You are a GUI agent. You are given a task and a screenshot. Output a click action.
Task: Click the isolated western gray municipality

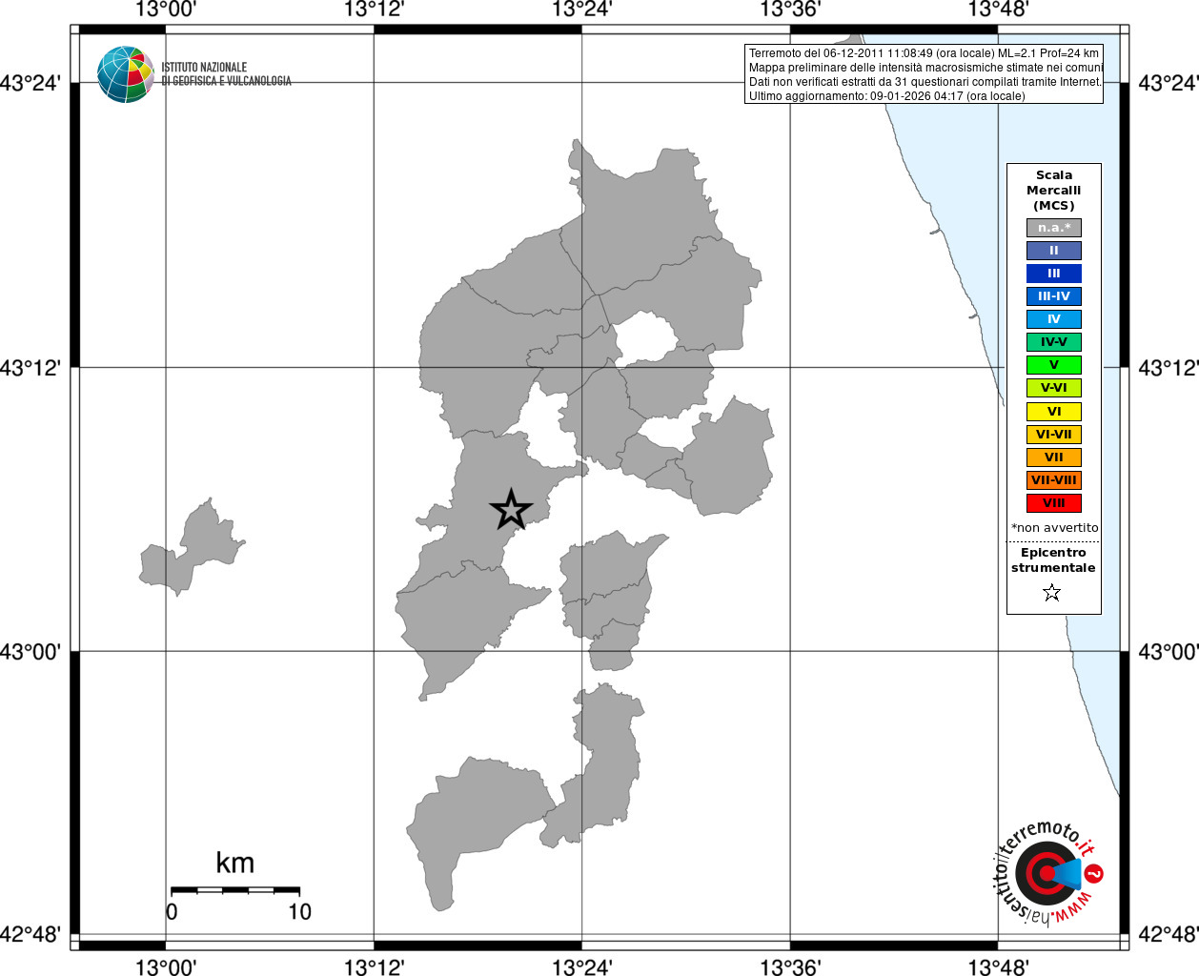click(x=192, y=547)
